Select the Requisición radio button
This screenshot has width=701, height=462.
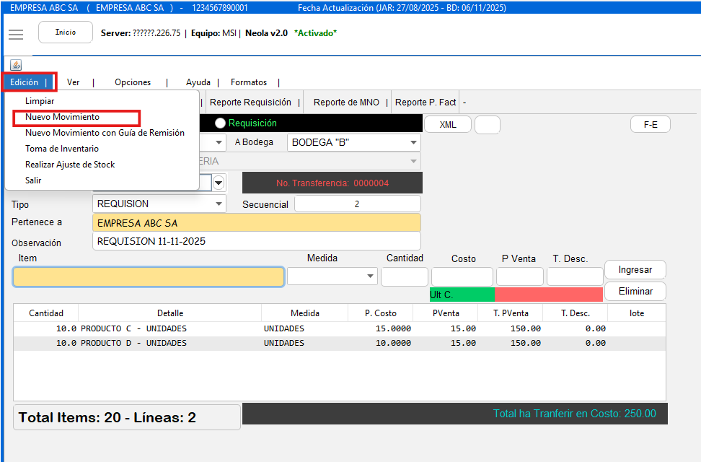click(x=221, y=123)
